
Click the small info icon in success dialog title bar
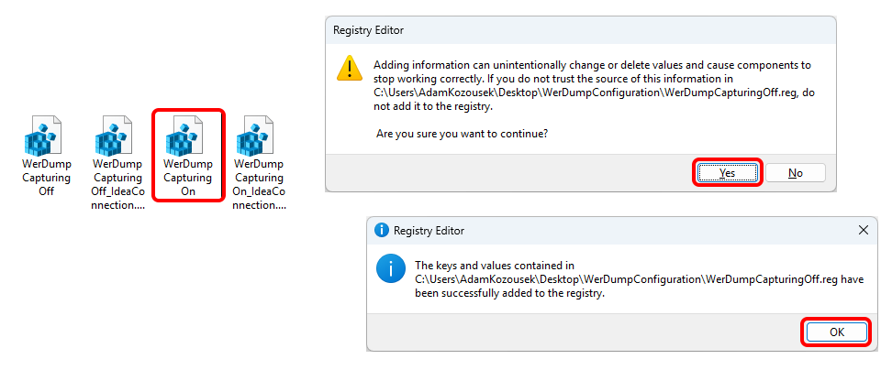tap(381, 230)
